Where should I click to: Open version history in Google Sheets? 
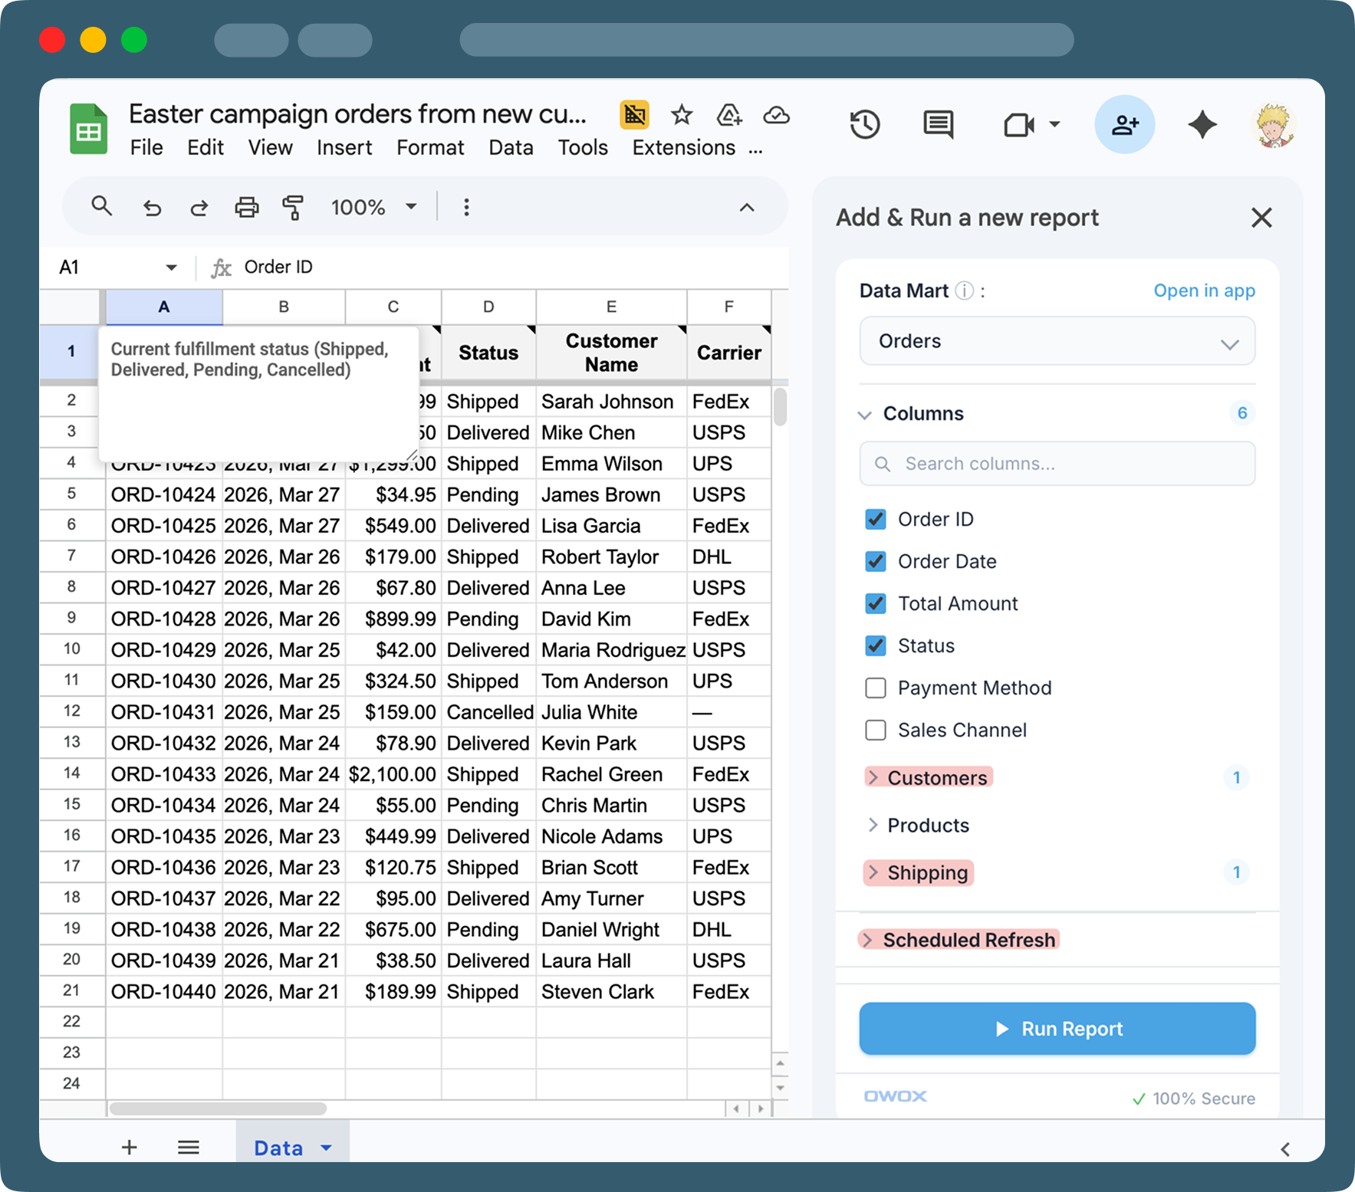point(865,124)
